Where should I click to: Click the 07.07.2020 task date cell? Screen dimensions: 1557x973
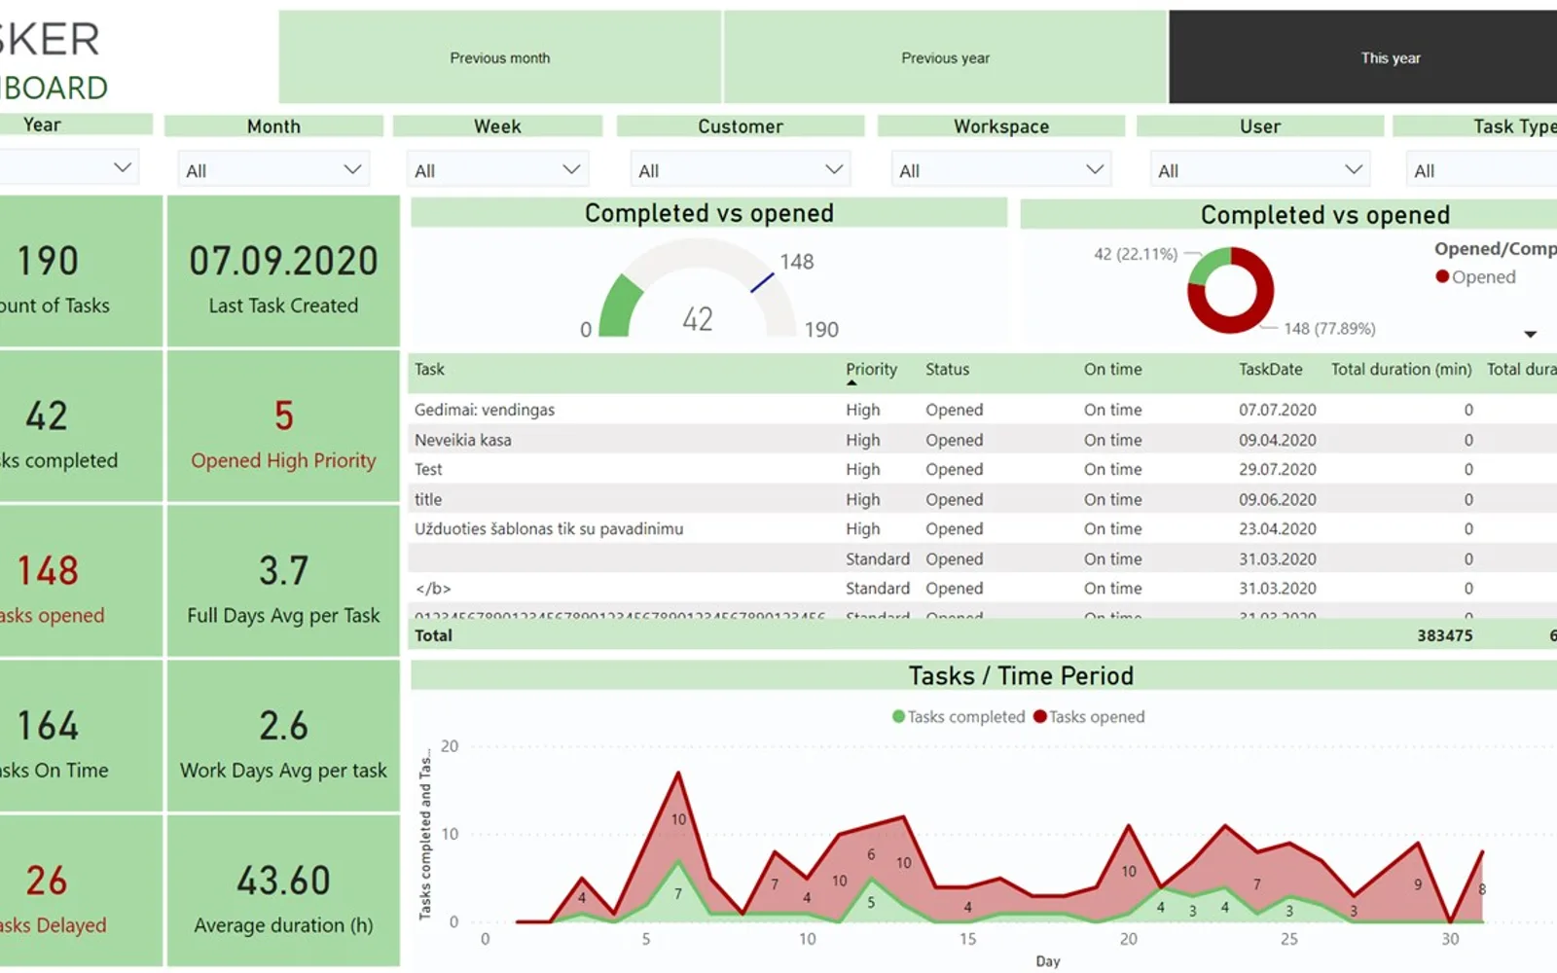tap(1277, 410)
